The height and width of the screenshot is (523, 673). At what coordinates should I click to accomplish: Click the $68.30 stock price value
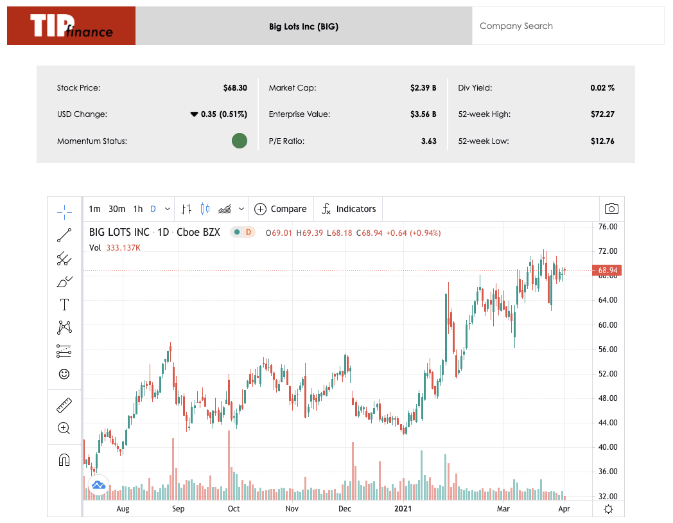pyautogui.click(x=235, y=88)
